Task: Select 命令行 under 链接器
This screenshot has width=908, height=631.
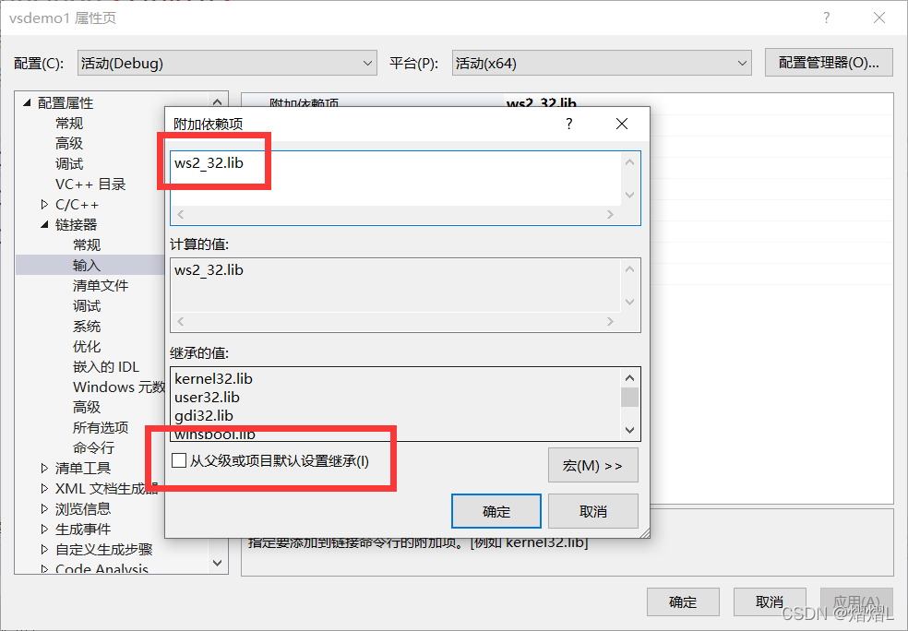Action: coord(94,447)
